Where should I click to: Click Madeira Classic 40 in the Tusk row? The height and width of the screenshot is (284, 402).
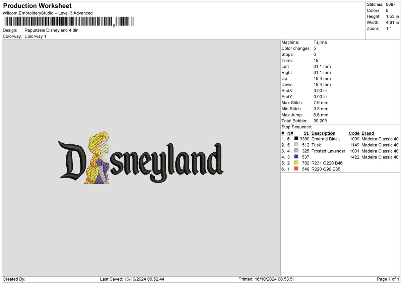380,145
